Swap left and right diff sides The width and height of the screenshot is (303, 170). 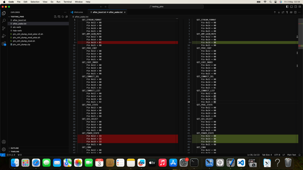tap(283, 12)
